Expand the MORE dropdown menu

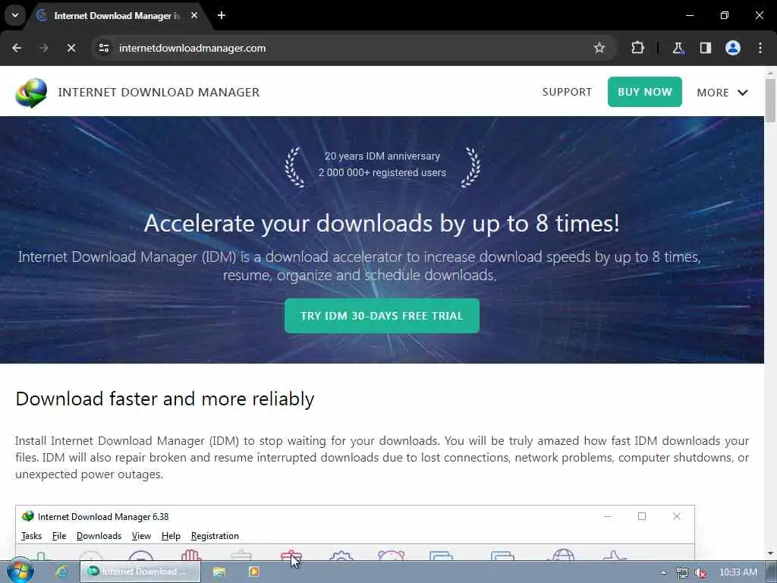722,92
